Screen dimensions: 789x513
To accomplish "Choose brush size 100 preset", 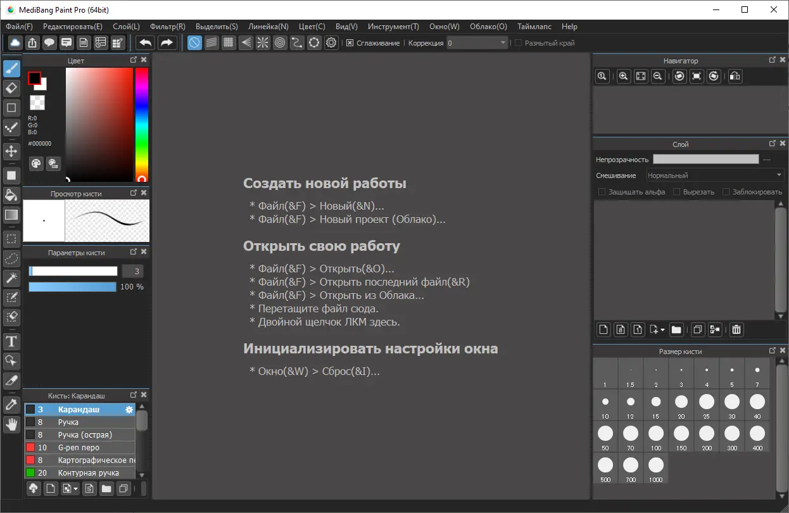I will pyautogui.click(x=656, y=434).
